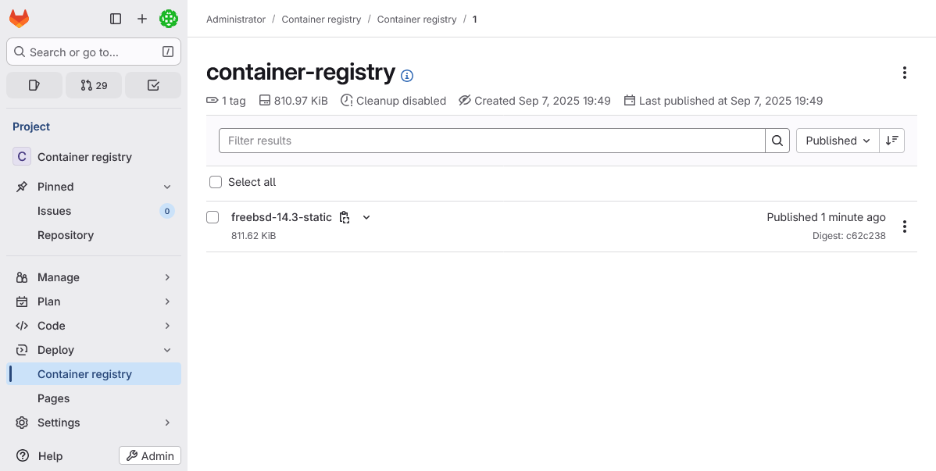Go to Administrator breadcrumb link
Image resolution: width=936 pixels, height=471 pixels.
(236, 19)
